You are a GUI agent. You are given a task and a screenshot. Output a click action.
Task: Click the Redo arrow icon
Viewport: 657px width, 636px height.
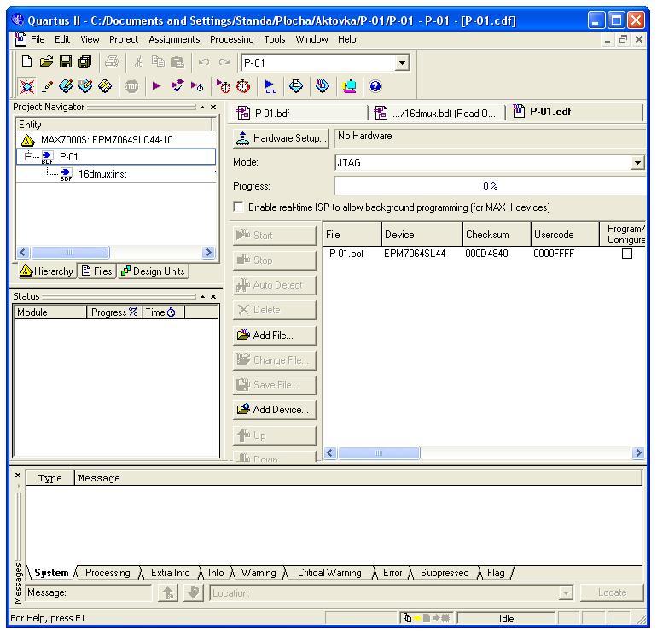pos(224,62)
